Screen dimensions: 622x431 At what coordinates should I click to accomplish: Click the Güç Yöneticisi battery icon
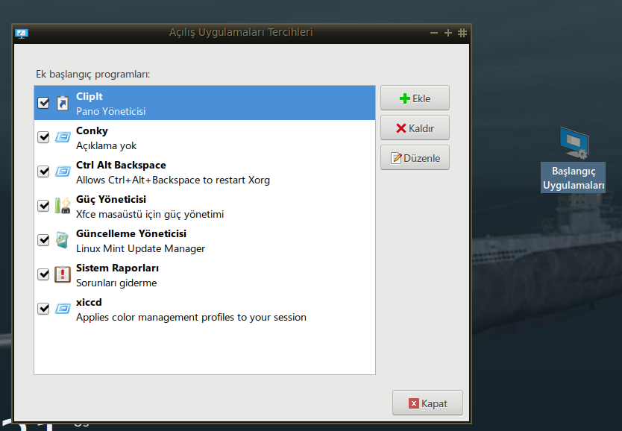tap(63, 205)
